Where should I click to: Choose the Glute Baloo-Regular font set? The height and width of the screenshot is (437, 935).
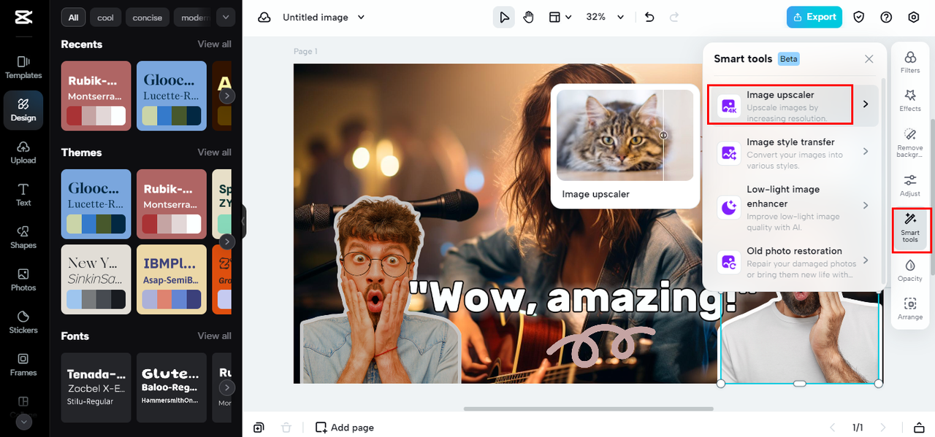tap(172, 387)
